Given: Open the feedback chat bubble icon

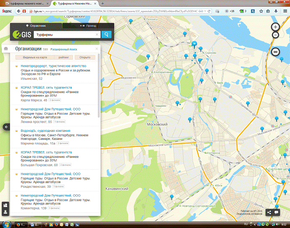Looking at the screenshot, I should pyautogui.click(x=277, y=212).
